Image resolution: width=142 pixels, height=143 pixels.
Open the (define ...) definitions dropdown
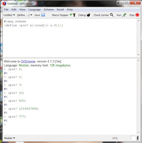(x=25, y=15)
